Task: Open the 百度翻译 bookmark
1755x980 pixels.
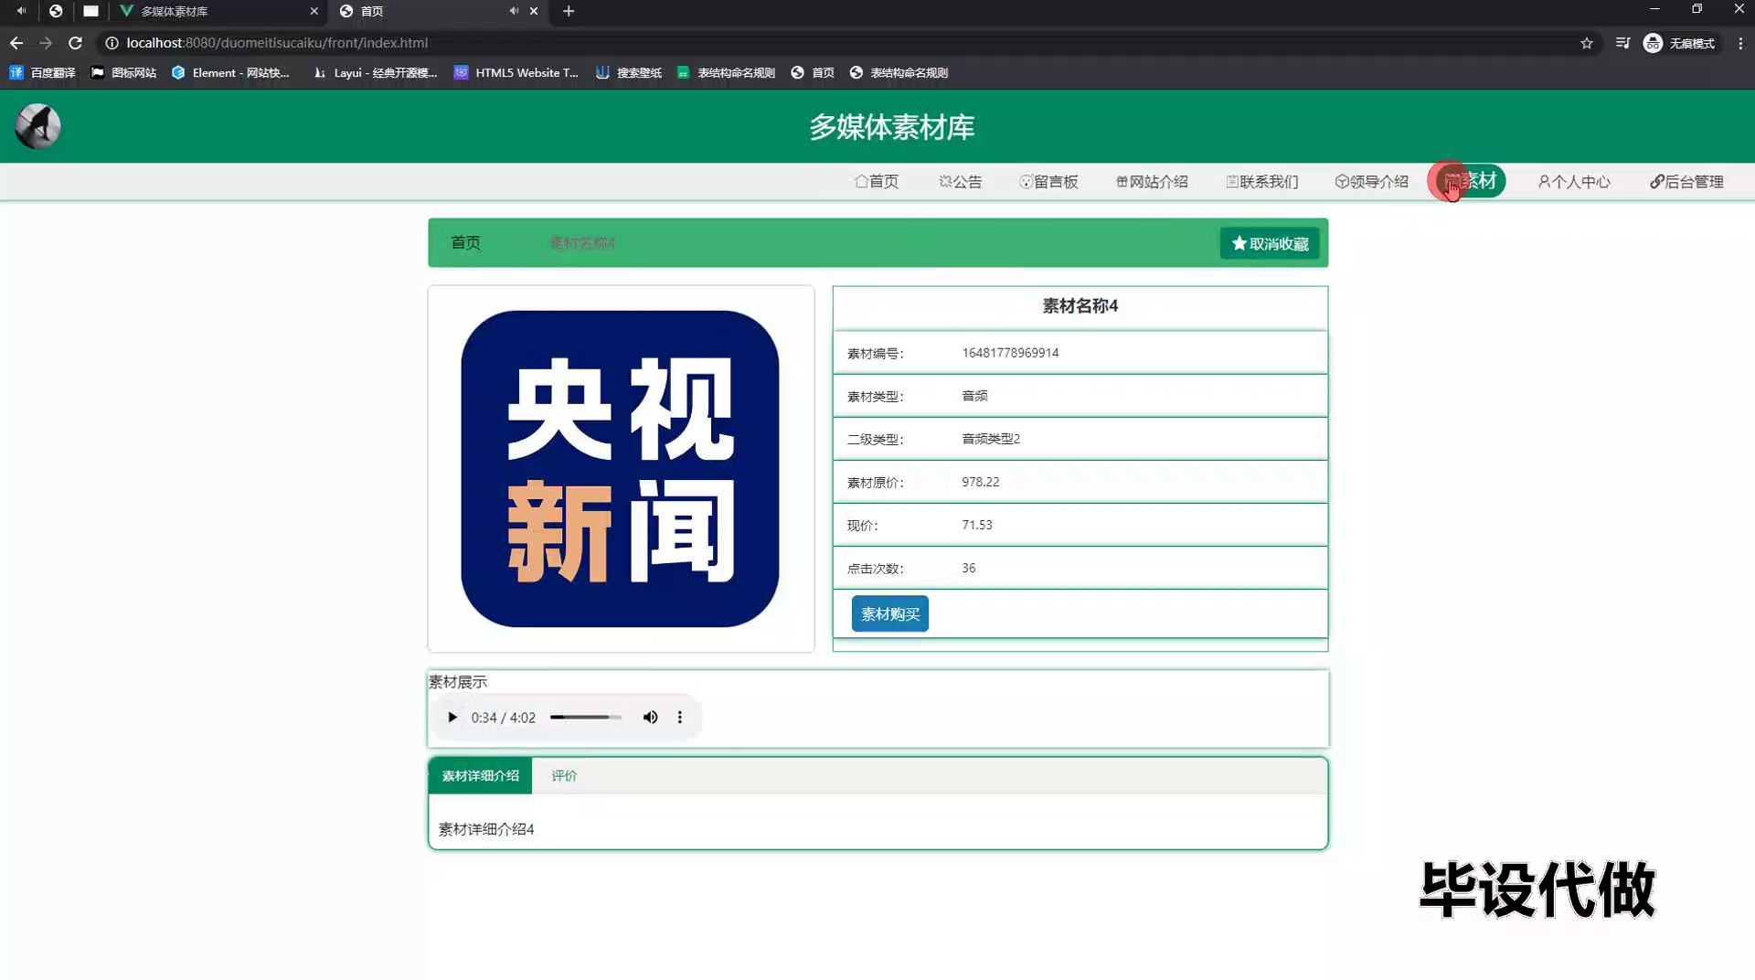Action: point(42,73)
